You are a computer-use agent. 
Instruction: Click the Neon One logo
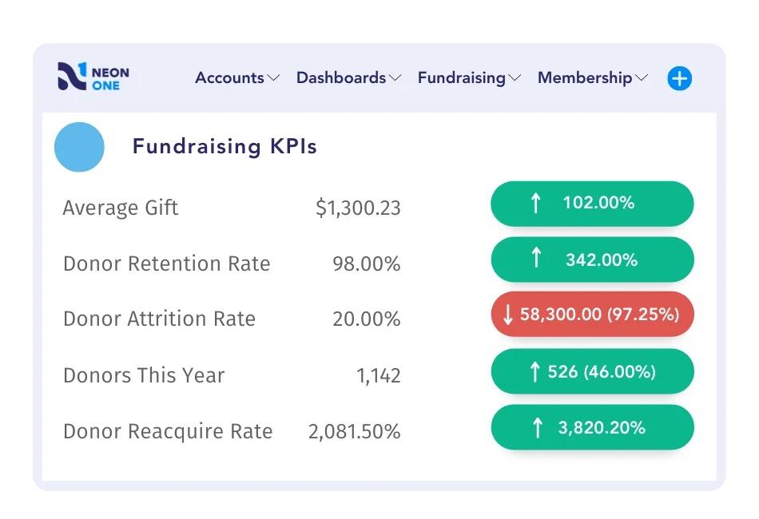[x=93, y=77]
